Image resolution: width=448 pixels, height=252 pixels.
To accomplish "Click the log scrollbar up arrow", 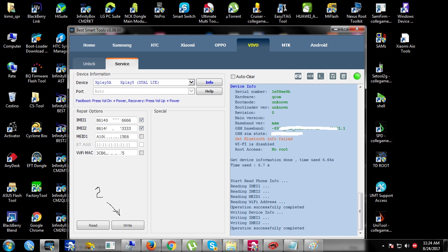I will 360,87.
